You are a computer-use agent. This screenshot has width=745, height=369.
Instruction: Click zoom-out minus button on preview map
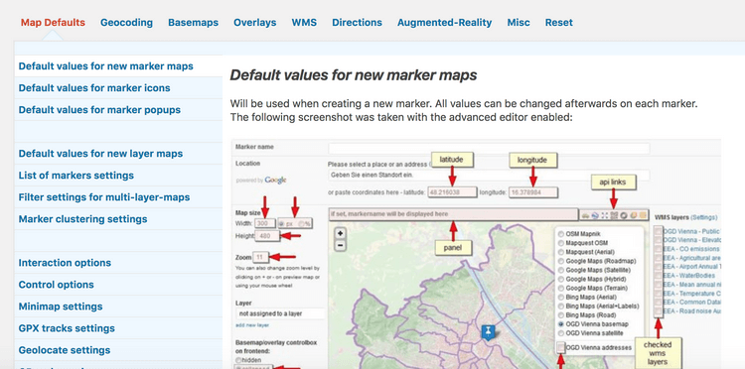tap(341, 245)
